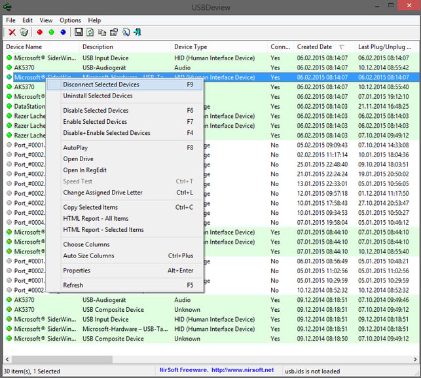The width and height of the screenshot is (421, 378).
Task: Click the properties toolbar icon
Action: point(113,32)
